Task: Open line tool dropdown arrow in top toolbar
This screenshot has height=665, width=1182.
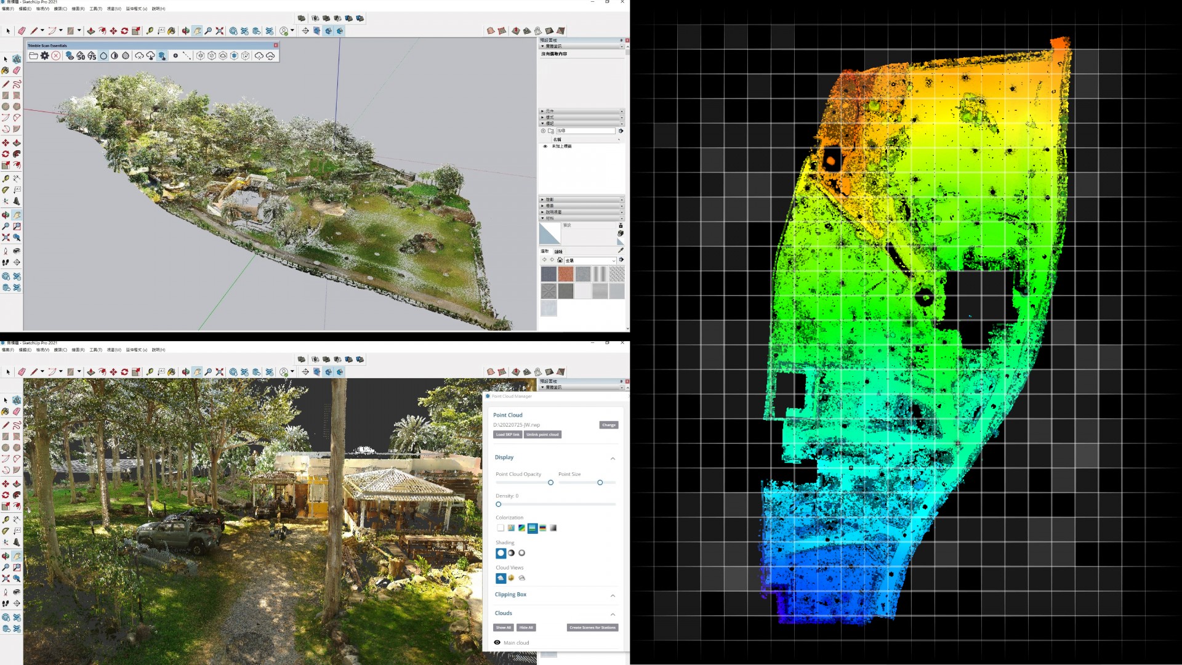Action: pyautogui.click(x=42, y=31)
